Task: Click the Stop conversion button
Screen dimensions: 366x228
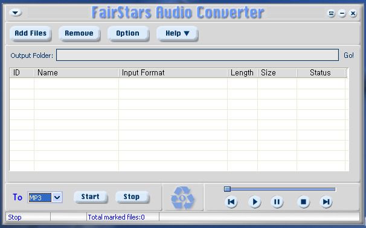Action: 132,197
